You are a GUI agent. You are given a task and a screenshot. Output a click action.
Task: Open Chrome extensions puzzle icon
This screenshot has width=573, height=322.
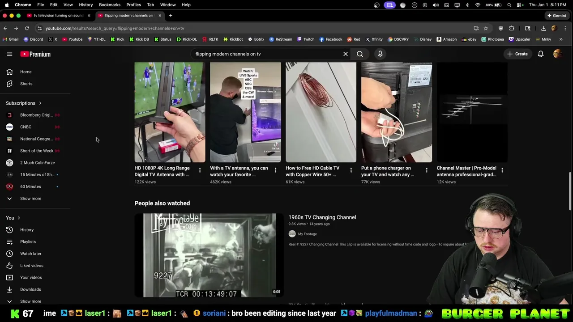point(512,28)
